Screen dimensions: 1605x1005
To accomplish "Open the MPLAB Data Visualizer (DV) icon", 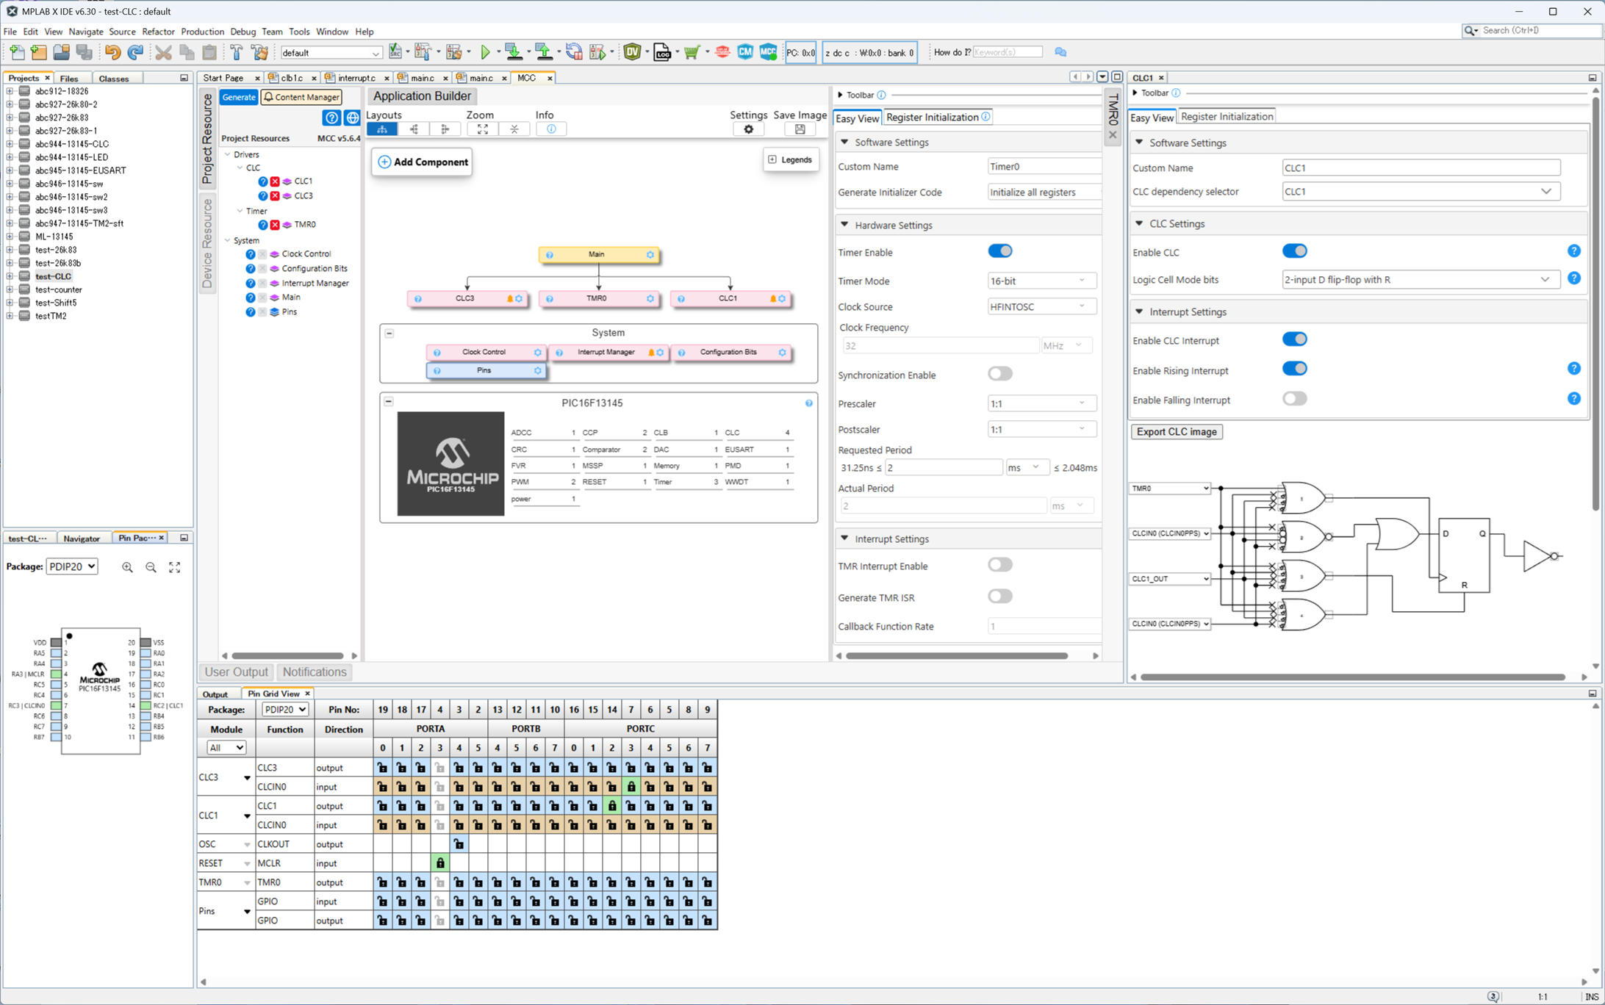I will pos(632,52).
